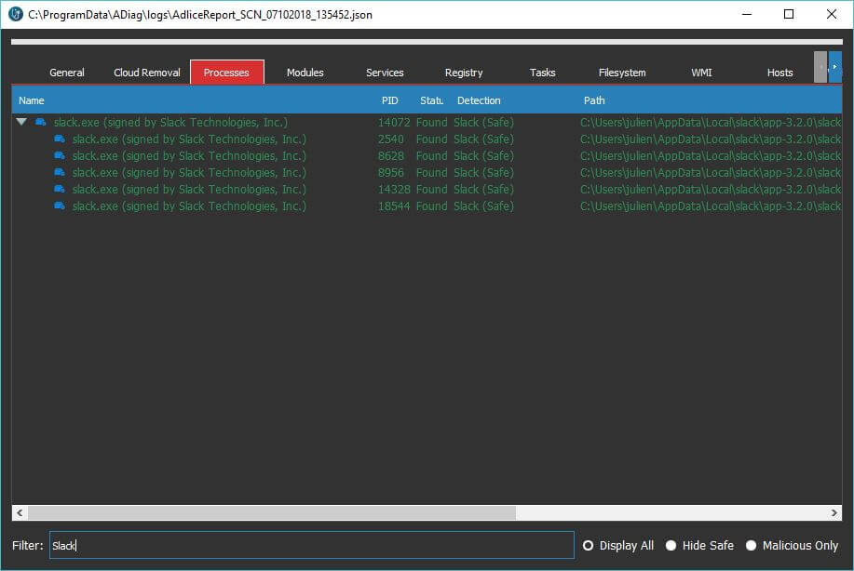The image size is (854, 571).
Task: Click the horizontal scrollbar left arrow
Action: pos(20,513)
